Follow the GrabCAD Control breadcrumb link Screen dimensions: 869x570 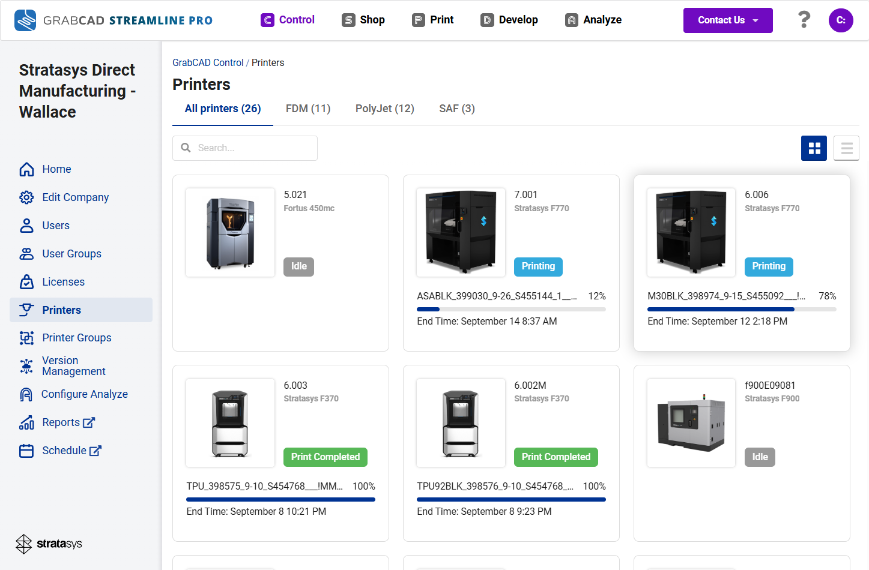(x=208, y=62)
